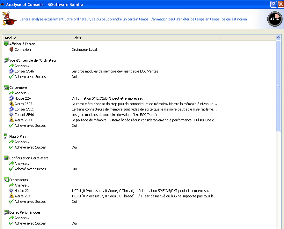Select the Bus et Périphériques row

(25, 212)
